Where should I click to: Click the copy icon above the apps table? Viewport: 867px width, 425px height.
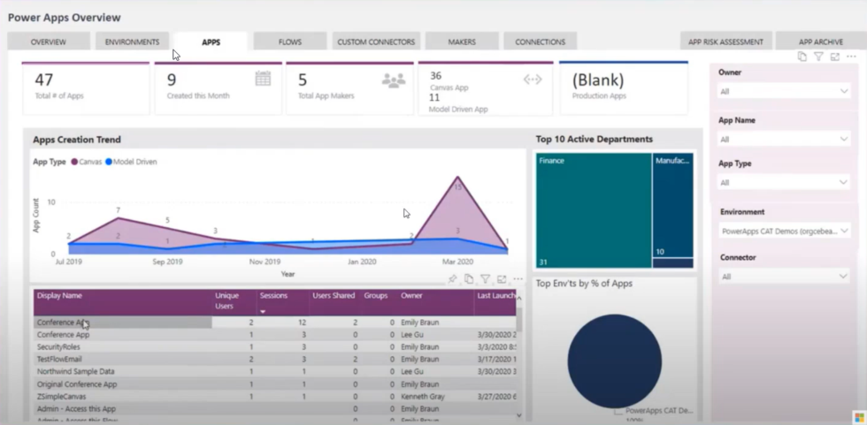pos(468,279)
